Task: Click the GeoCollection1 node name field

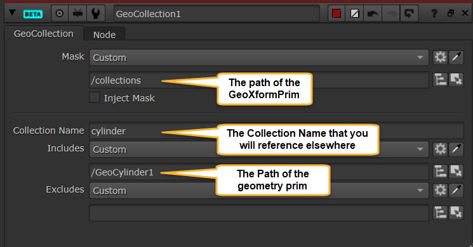Action: click(x=217, y=14)
